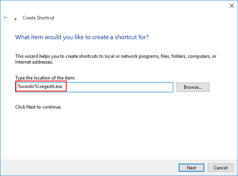Place cursor on "%windir%" in location field
This screenshot has width=238, height=176.
[27, 87]
